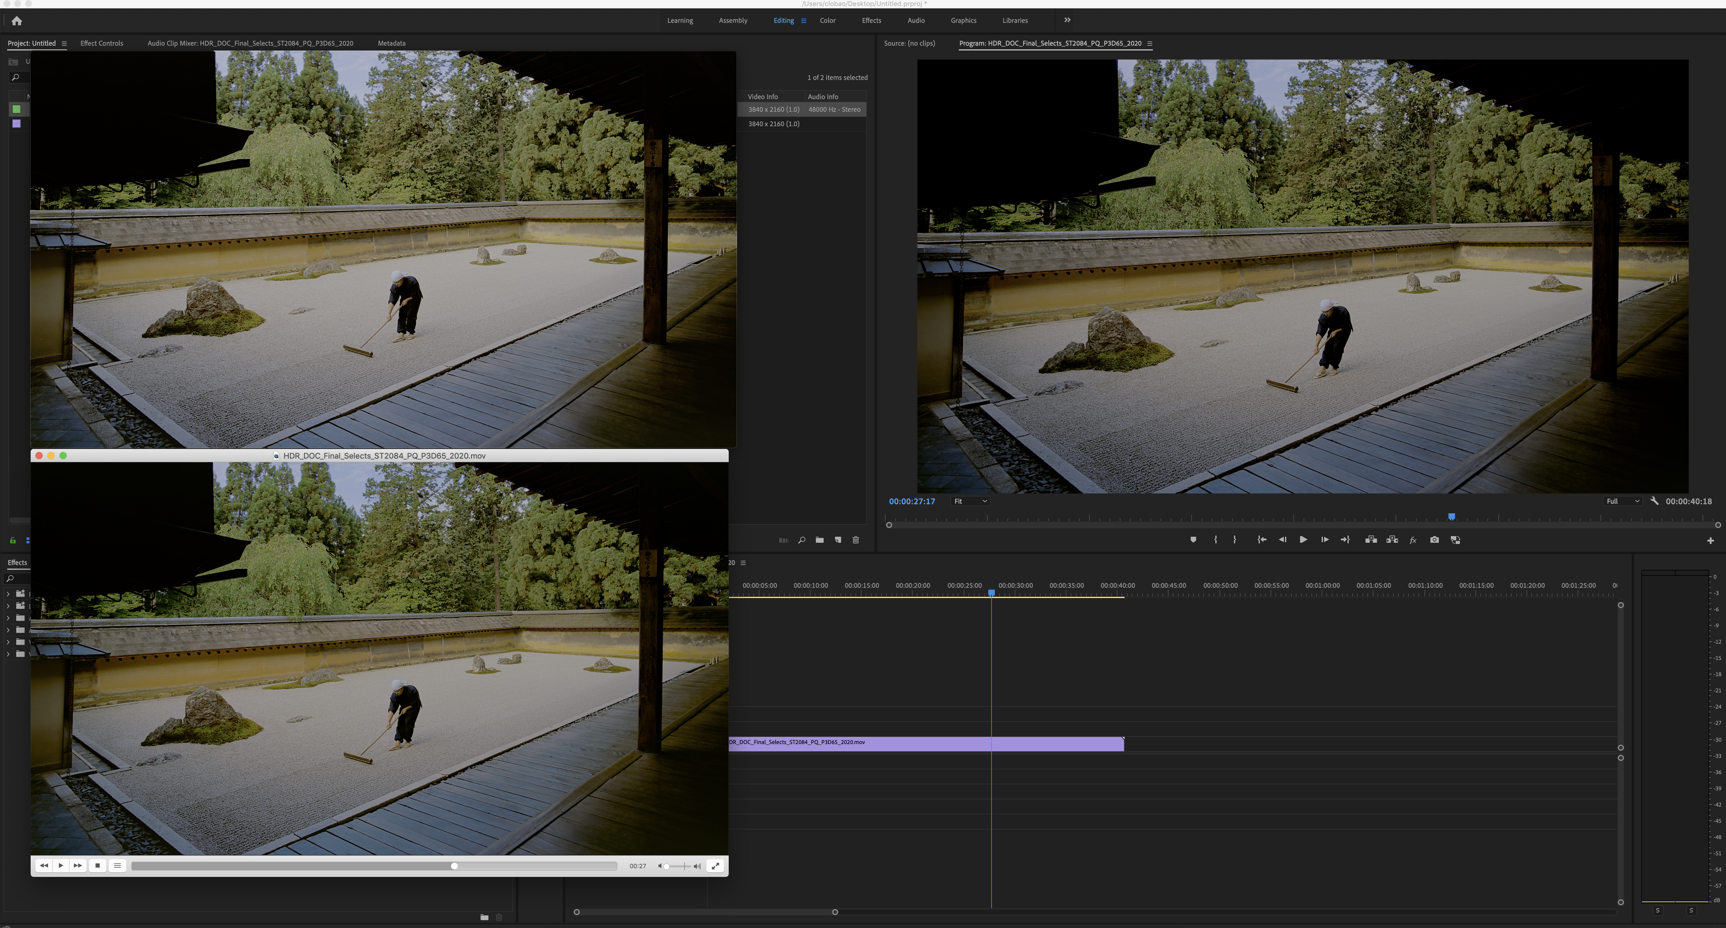Click the Automate to Sequence icon
Image resolution: width=1726 pixels, height=928 pixels.
[783, 540]
